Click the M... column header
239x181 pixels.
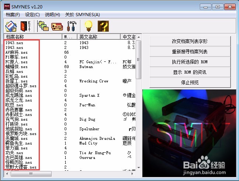70,37
